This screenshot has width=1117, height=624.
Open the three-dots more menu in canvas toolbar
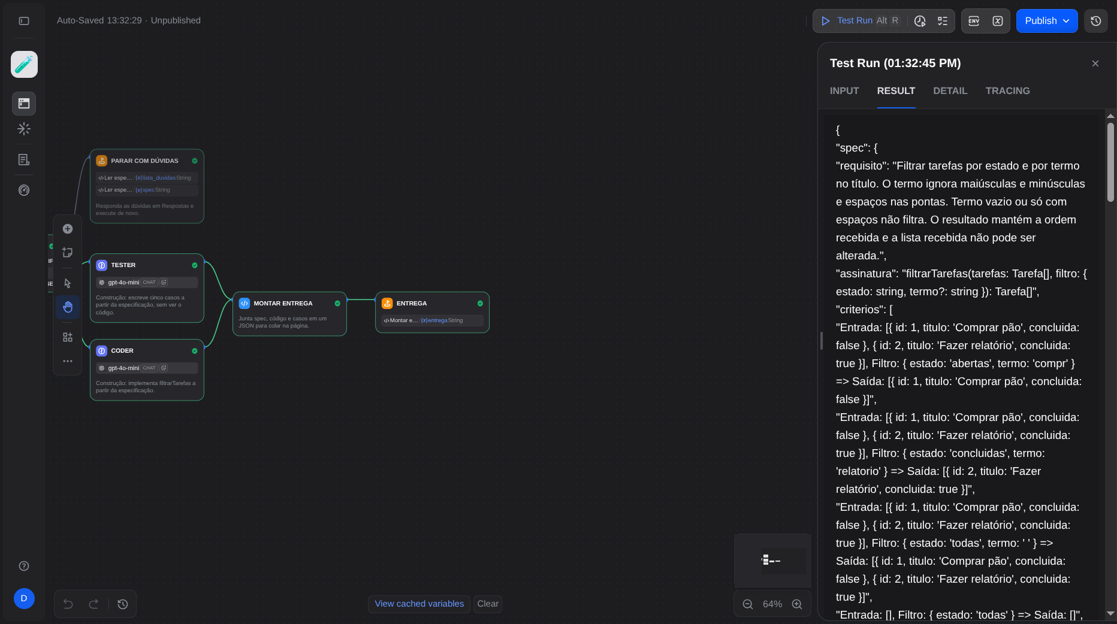pos(68,361)
